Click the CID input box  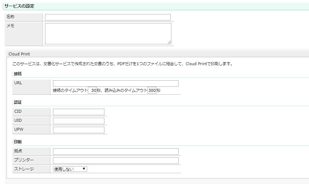coord(79,112)
